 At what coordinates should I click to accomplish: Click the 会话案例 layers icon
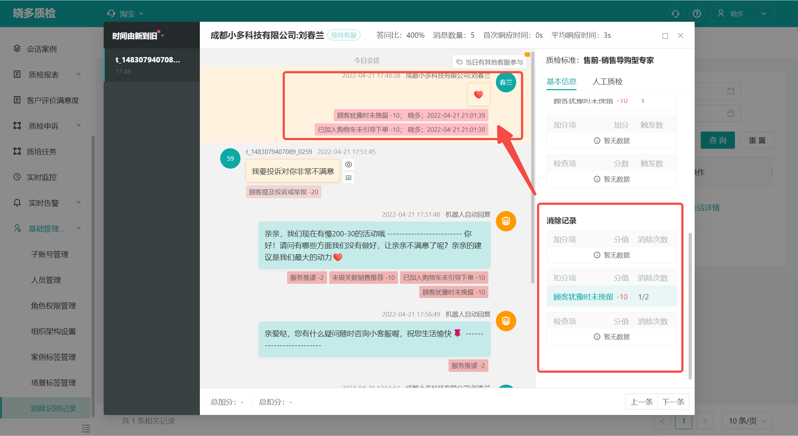click(17, 48)
